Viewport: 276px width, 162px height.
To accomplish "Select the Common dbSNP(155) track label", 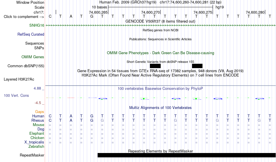I will pyautogui.click(x=26, y=66).
